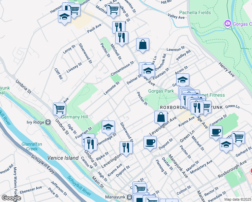
Task: Click the Schuylkill Expy road label
Action: click(x=43, y=164)
